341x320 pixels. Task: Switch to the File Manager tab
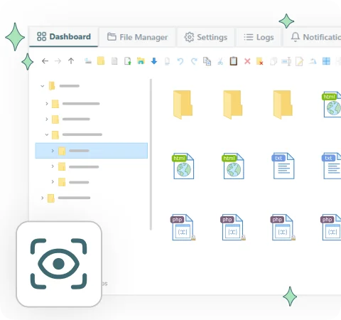137,37
